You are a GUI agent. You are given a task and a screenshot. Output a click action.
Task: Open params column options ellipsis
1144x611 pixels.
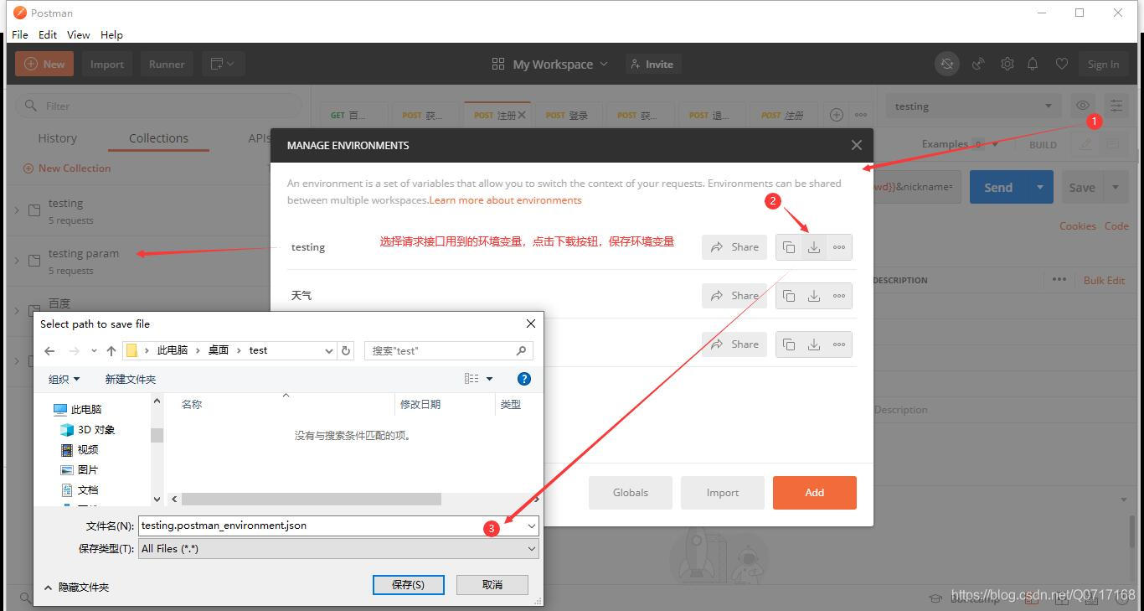(x=1059, y=280)
